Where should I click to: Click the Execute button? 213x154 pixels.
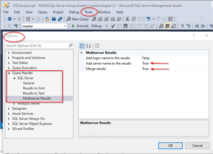click(x=80, y=26)
